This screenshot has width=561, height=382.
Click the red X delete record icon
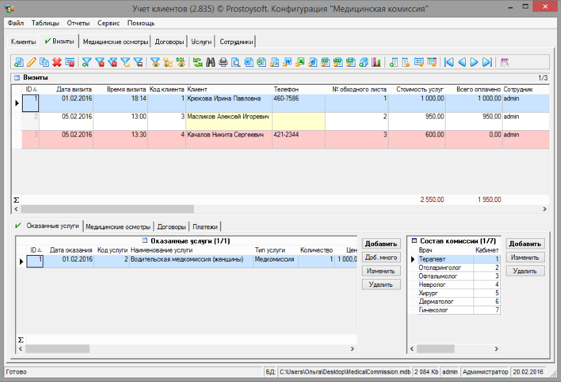pos(57,62)
